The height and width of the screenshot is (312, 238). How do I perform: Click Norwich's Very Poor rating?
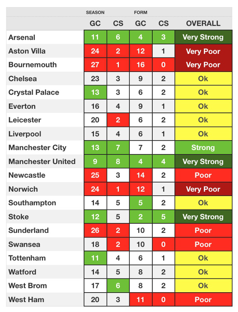click(x=203, y=189)
